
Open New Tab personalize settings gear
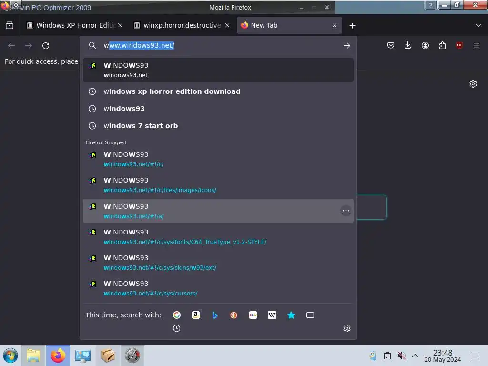pyautogui.click(x=473, y=84)
